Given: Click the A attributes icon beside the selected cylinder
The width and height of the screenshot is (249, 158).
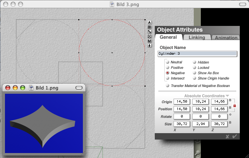Looking at the screenshot, I should 149,22.
